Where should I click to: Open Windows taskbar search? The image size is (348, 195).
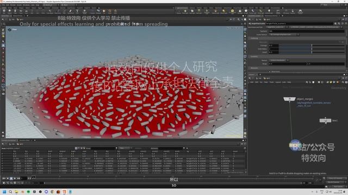tap(10, 192)
